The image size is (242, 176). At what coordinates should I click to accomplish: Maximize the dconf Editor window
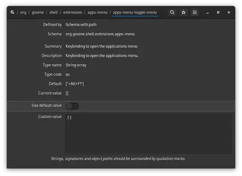pos(218,12)
